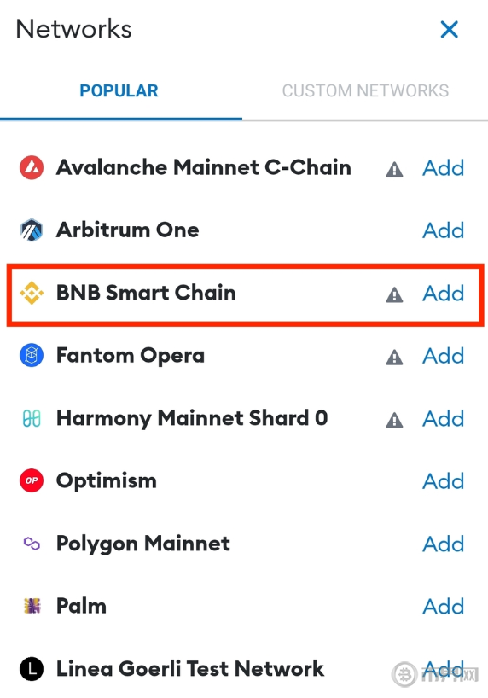Add the Optimism network
The height and width of the screenshot is (698, 488).
click(x=444, y=480)
